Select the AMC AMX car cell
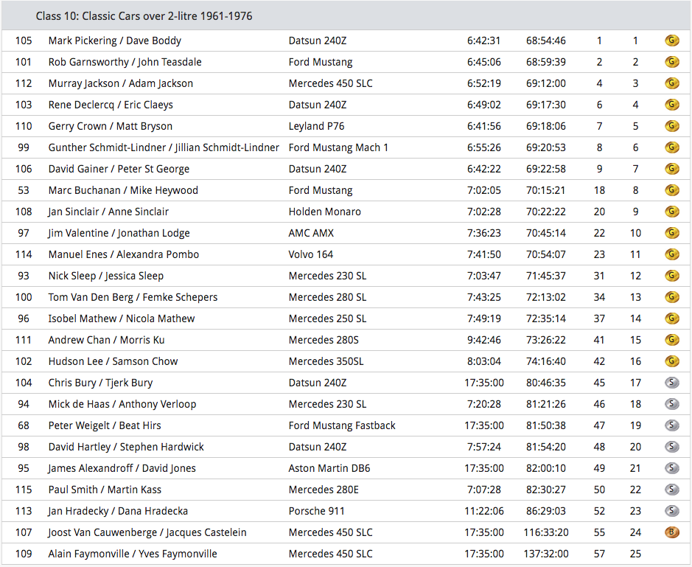 click(x=311, y=233)
